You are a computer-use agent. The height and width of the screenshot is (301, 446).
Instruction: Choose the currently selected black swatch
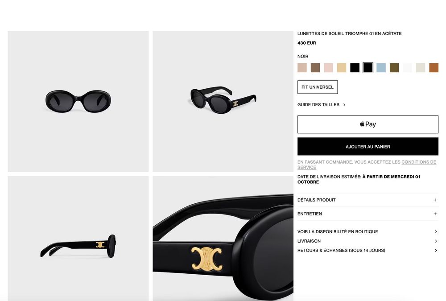coord(368,68)
